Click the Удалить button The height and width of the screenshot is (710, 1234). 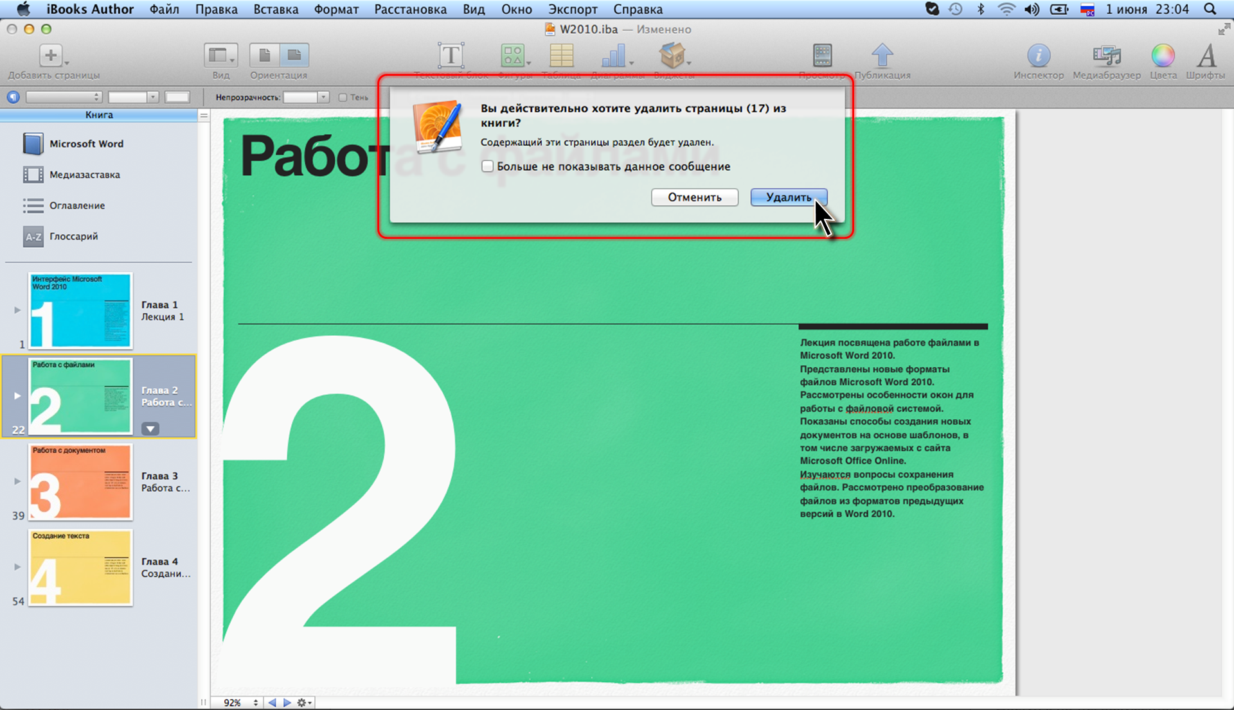(x=789, y=197)
